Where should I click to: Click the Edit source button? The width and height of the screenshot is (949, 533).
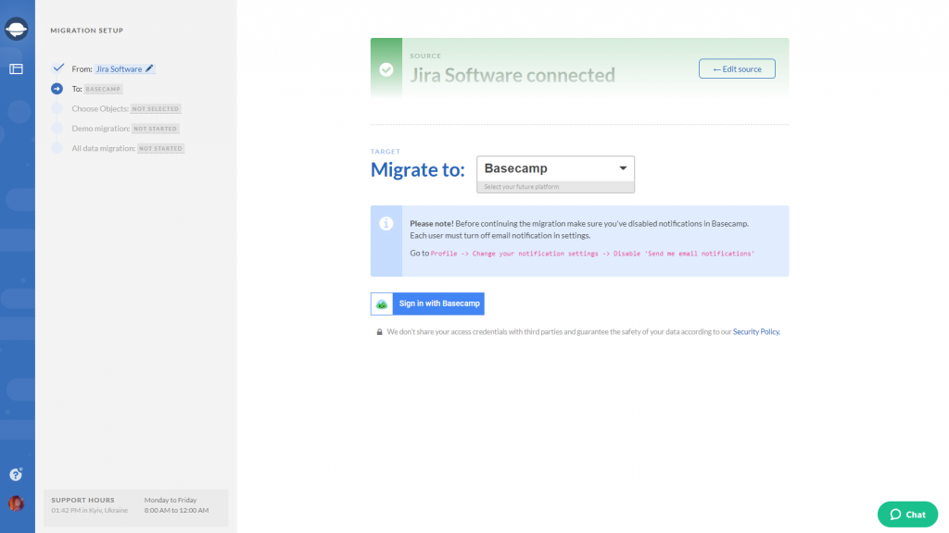coord(737,69)
